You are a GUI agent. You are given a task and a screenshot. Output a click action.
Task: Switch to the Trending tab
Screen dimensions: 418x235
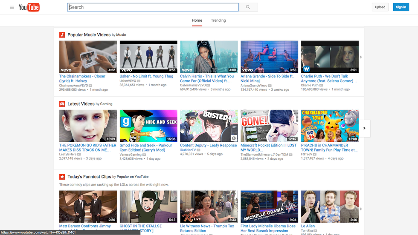(218, 20)
